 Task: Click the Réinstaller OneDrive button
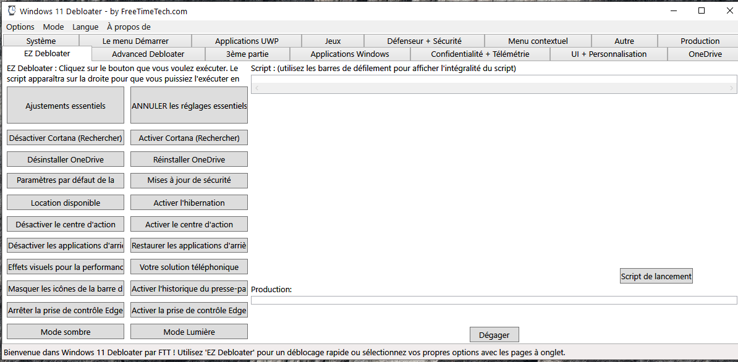[189, 159]
